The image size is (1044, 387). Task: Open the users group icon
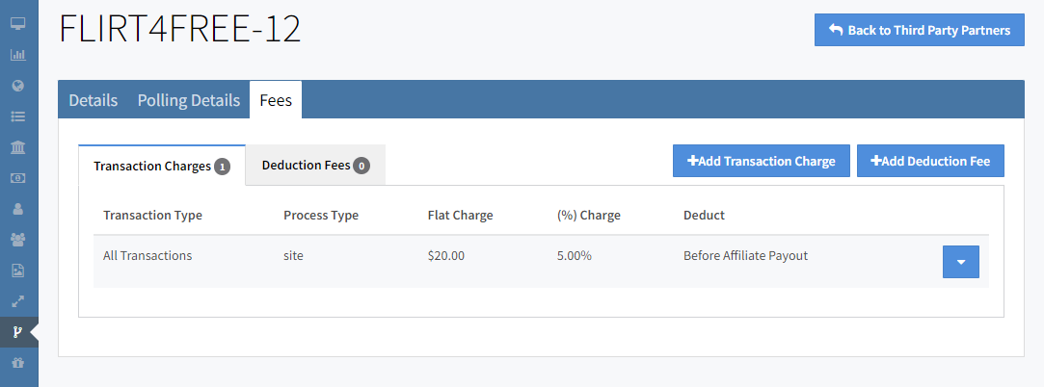pos(17,239)
